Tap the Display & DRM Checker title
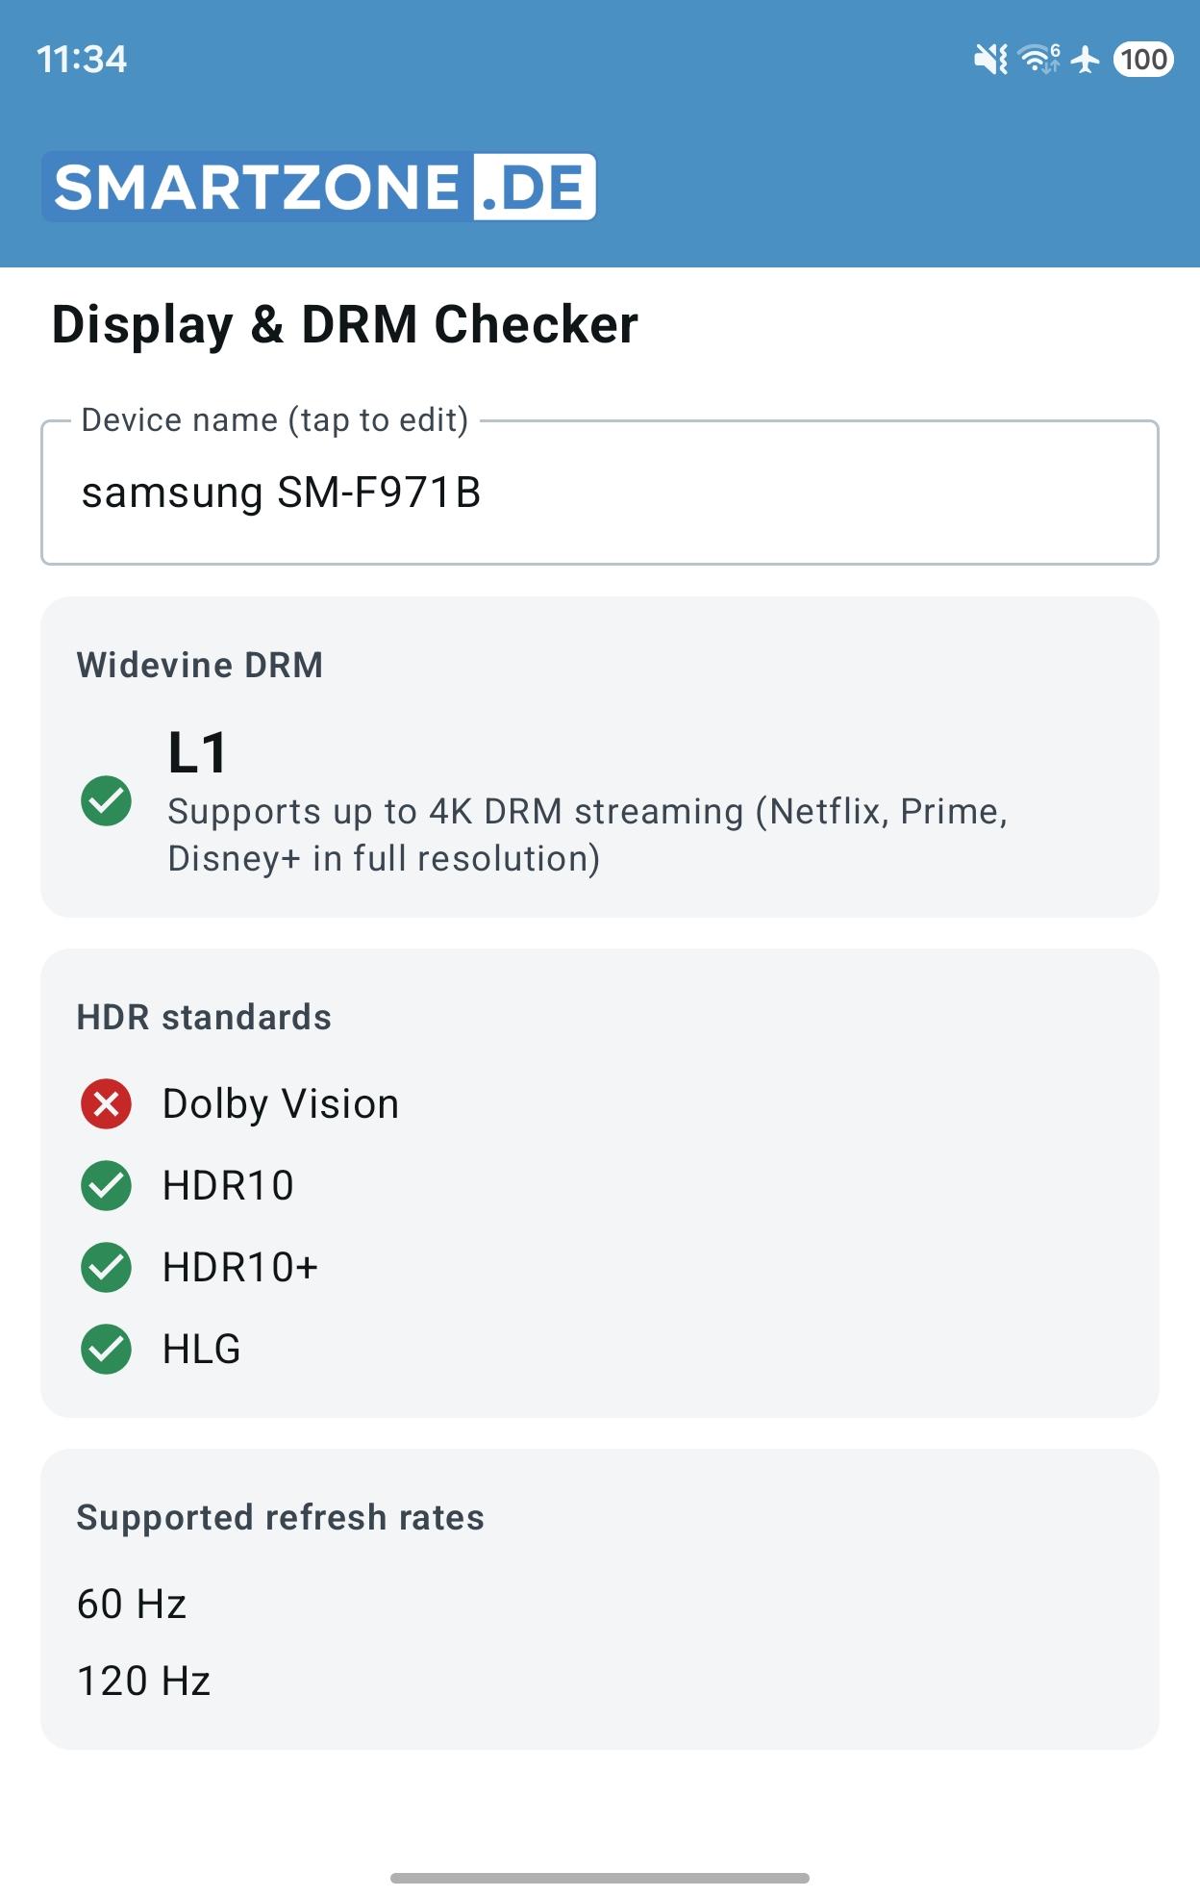1200x1897 pixels. [344, 324]
